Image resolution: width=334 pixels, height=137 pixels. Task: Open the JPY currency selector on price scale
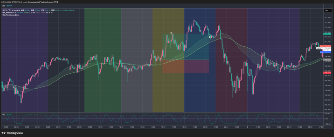(326, 11)
